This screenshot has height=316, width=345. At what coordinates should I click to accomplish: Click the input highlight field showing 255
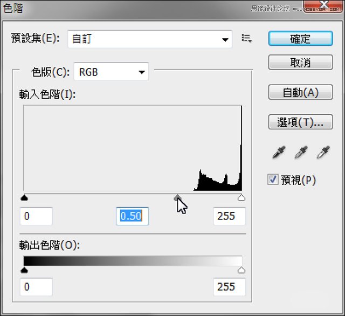pyautogui.click(x=230, y=216)
